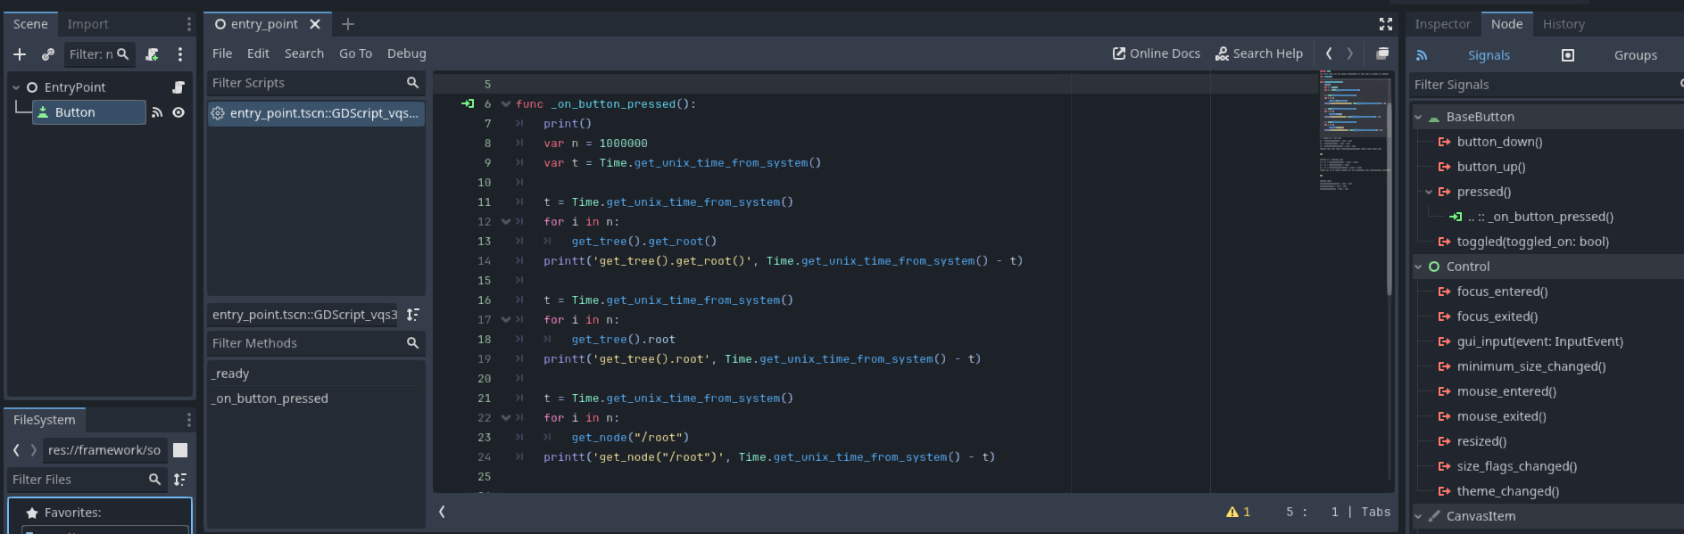Click the FileSystem sort files icon
This screenshot has width=1684, height=534.
point(180,480)
